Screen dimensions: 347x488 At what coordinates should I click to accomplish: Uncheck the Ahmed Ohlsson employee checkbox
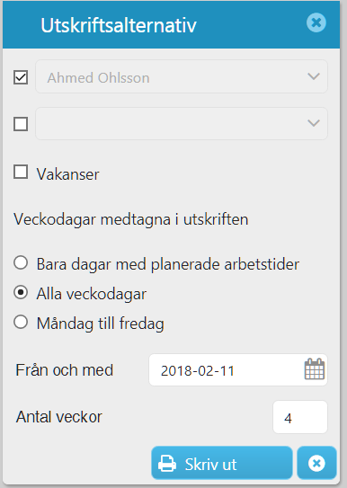[21, 77]
